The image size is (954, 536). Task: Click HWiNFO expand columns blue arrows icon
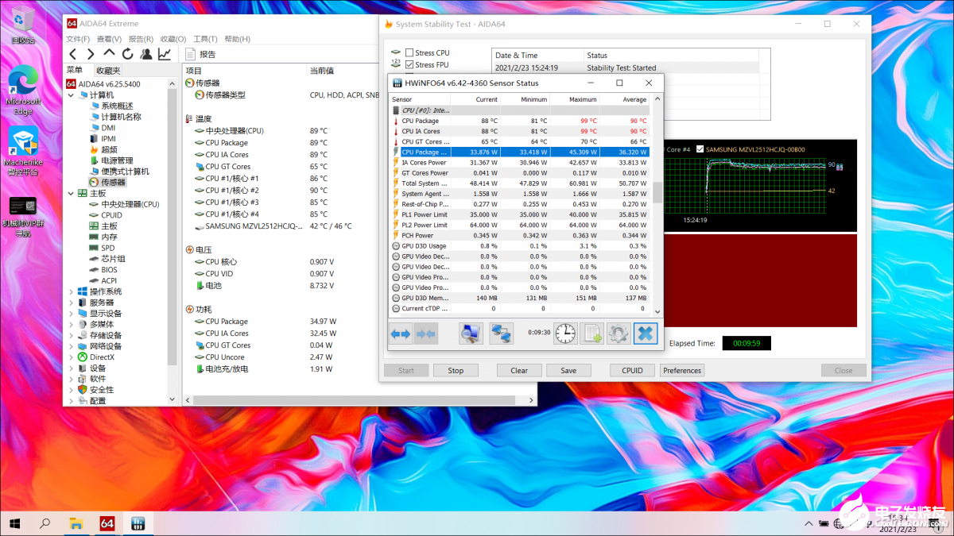tap(401, 334)
